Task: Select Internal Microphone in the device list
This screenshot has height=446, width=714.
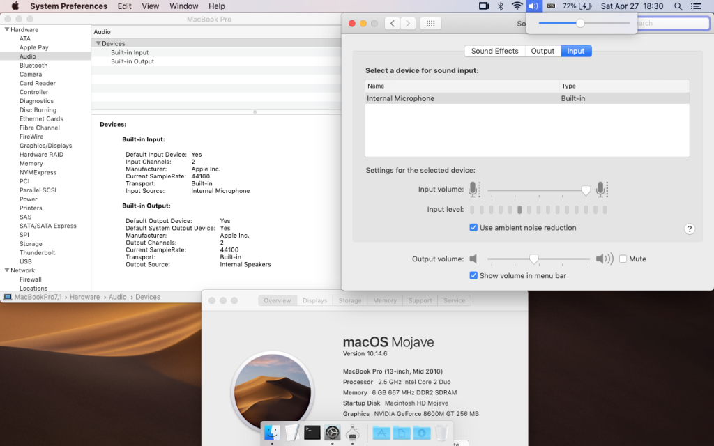Action: (x=418, y=98)
